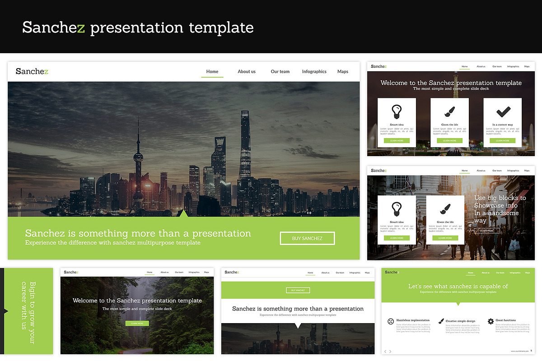Click 'The most simple and complete slide deck' on the forest slide
This screenshot has width=542, height=361.
[137, 309]
